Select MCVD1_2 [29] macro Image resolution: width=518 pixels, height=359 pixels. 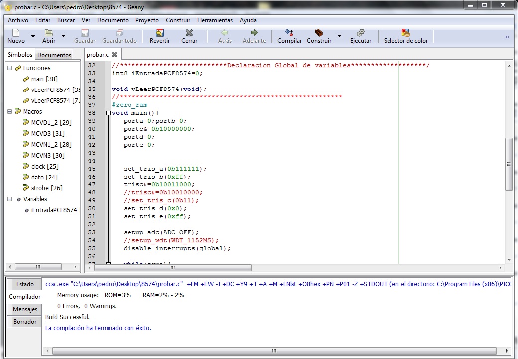51,123
